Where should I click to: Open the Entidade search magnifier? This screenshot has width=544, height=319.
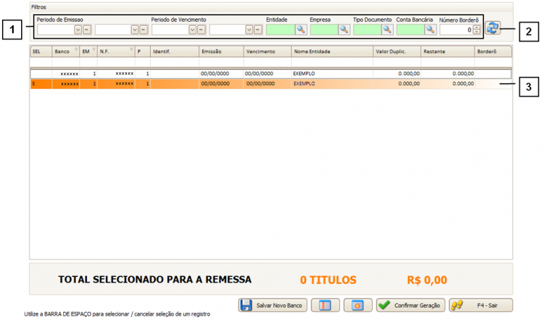[301, 29]
